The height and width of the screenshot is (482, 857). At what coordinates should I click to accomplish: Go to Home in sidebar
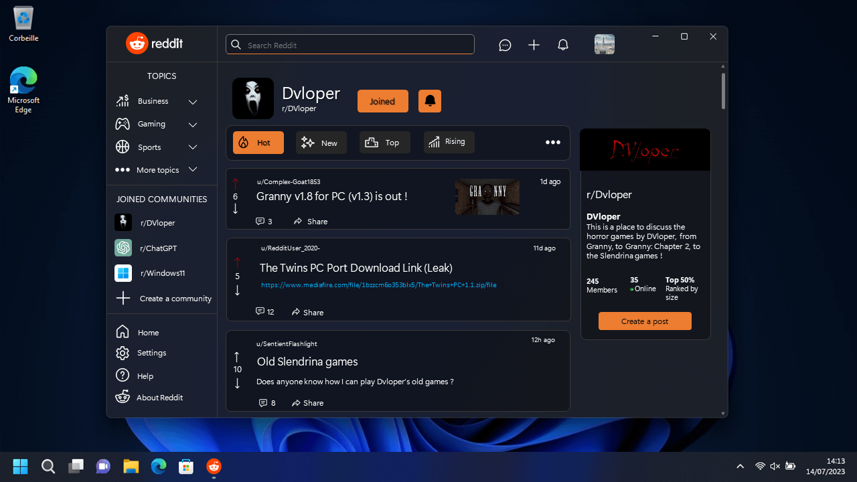(138, 332)
